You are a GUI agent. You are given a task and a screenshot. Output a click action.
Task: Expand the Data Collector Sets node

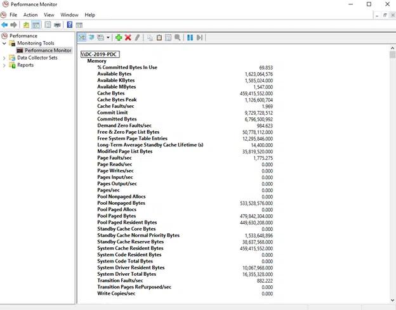(4, 58)
